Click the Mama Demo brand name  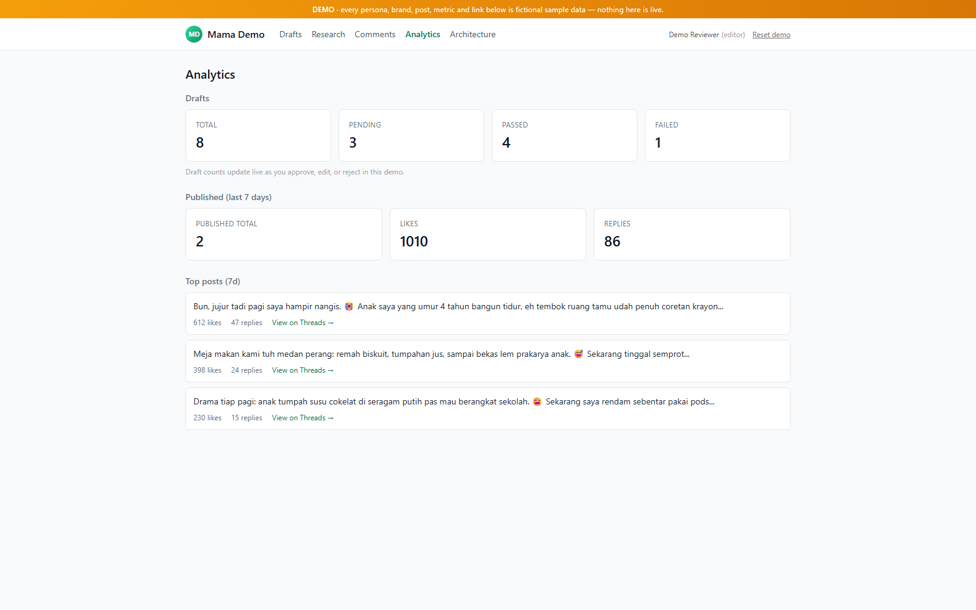pos(235,34)
